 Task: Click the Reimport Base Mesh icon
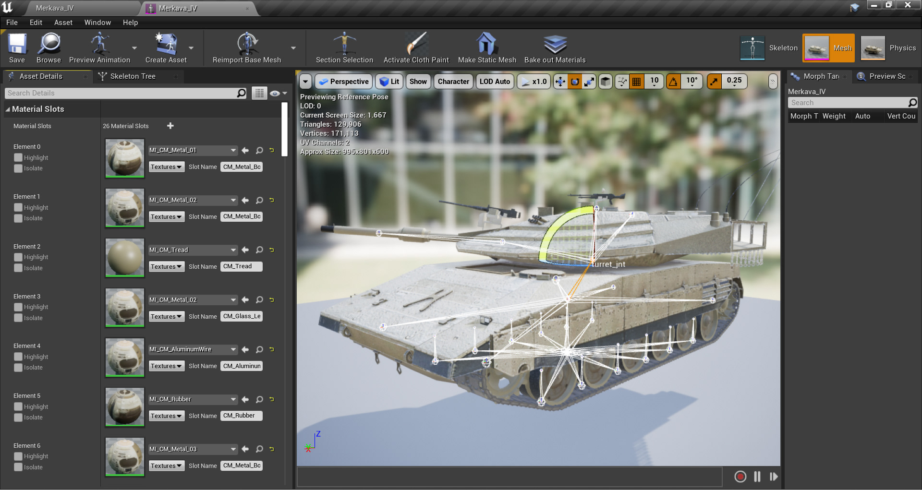(x=246, y=48)
